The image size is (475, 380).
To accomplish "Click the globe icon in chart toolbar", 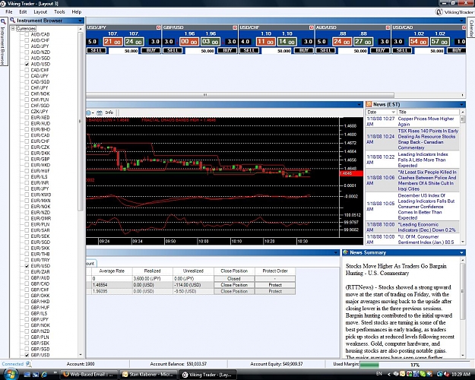I will 88,112.
